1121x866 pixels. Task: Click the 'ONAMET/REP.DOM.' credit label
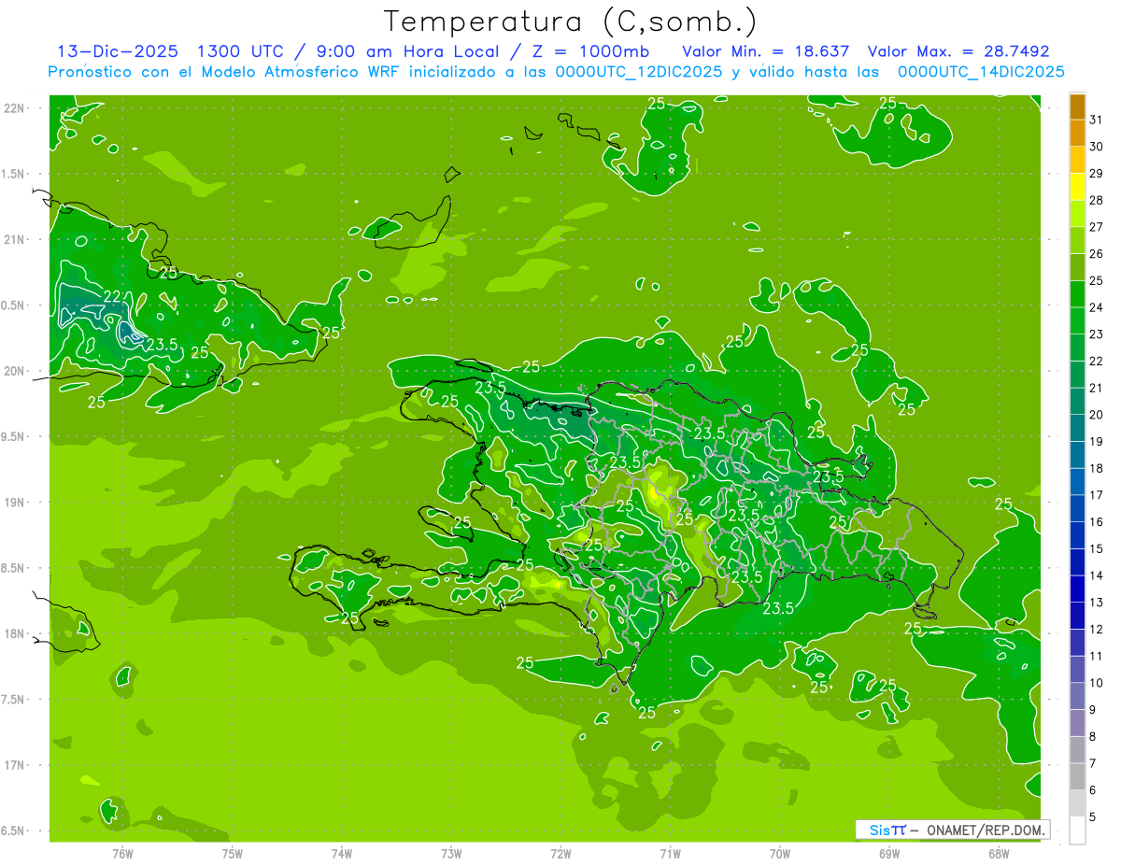click(986, 830)
